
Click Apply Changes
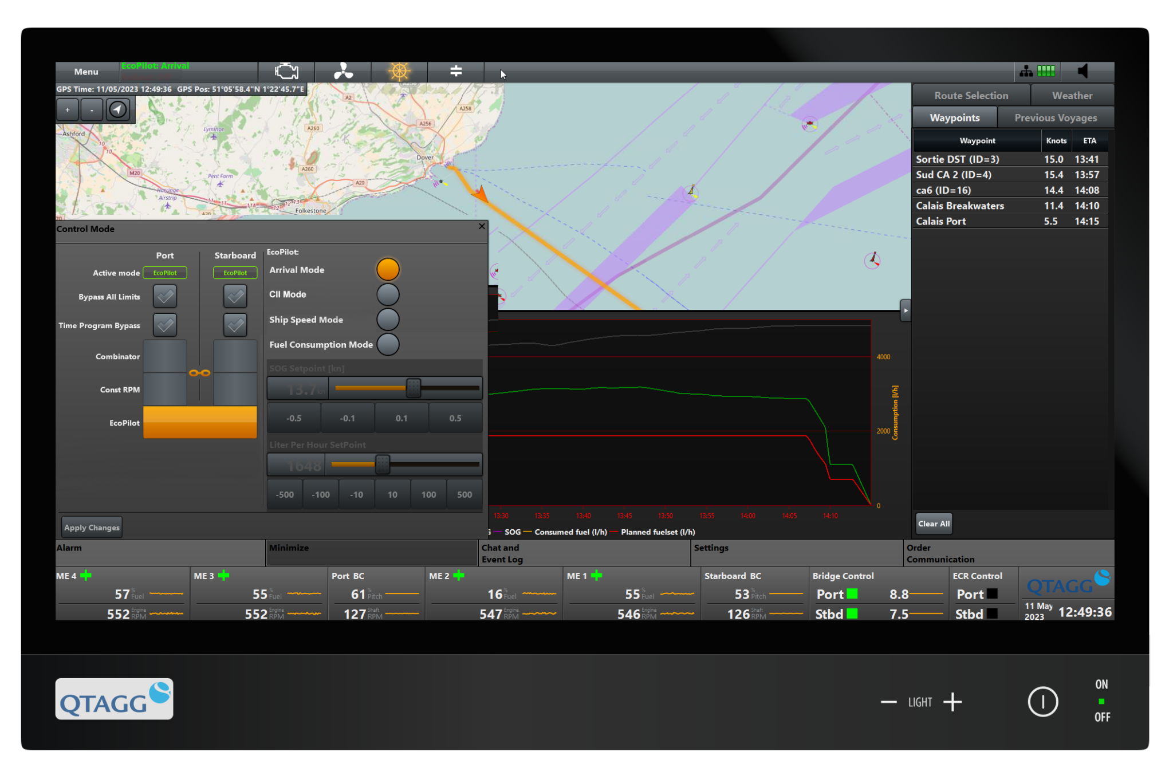(x=91, y=526)
